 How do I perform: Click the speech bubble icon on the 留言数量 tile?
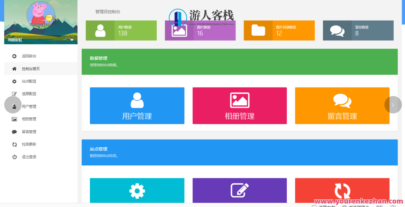coord(337,30)
